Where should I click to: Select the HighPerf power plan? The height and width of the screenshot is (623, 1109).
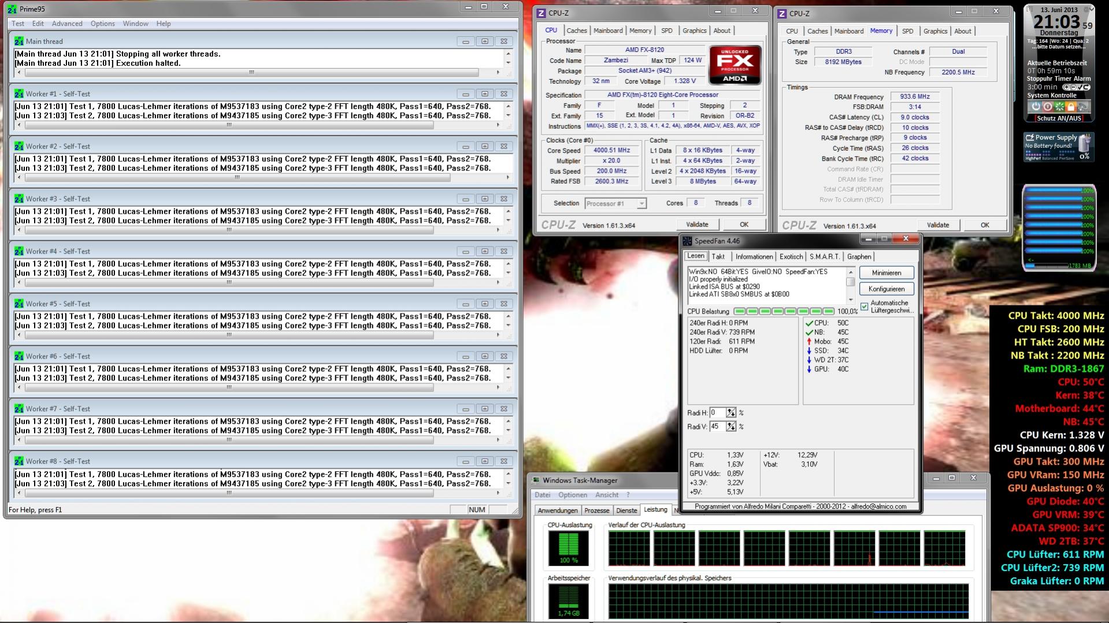click(1033, 158)
